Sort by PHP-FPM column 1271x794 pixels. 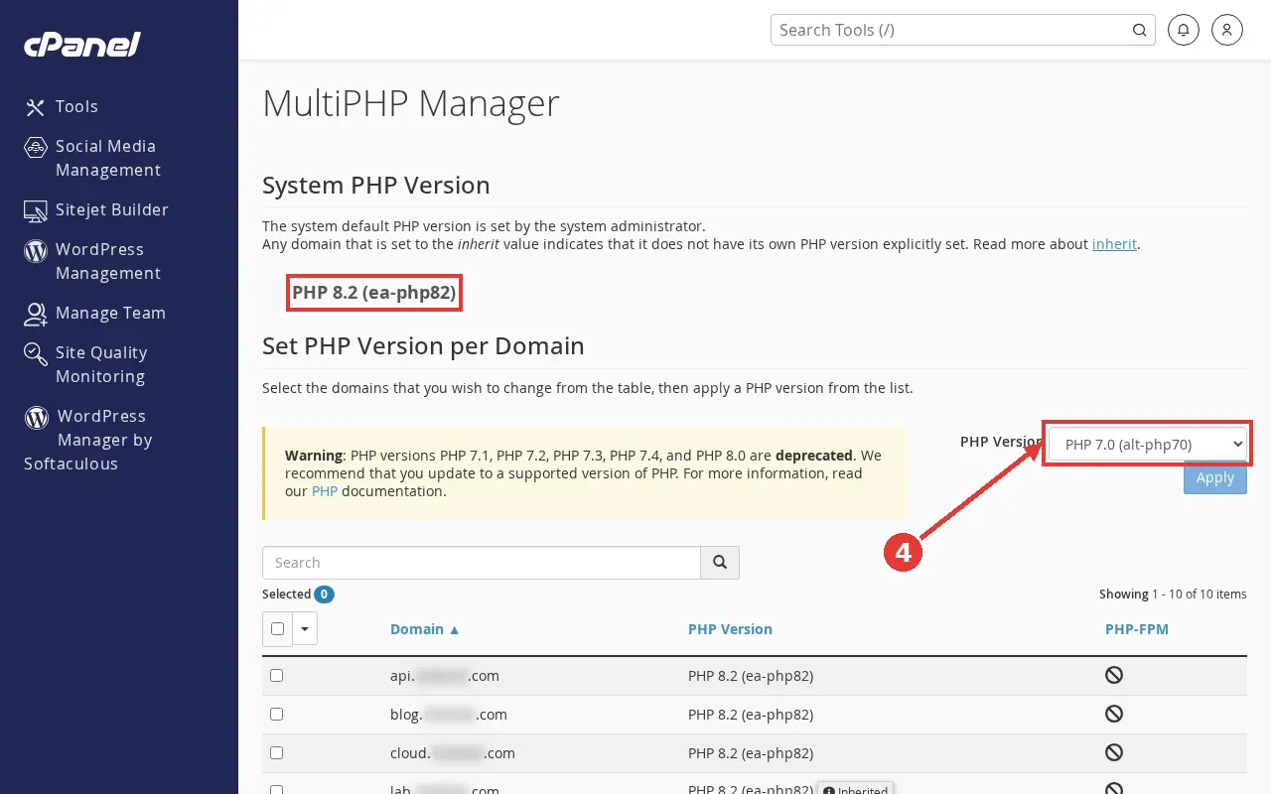[x=1137, y=629]
